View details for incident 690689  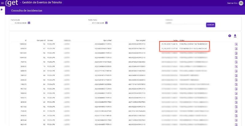pos(236,48)
